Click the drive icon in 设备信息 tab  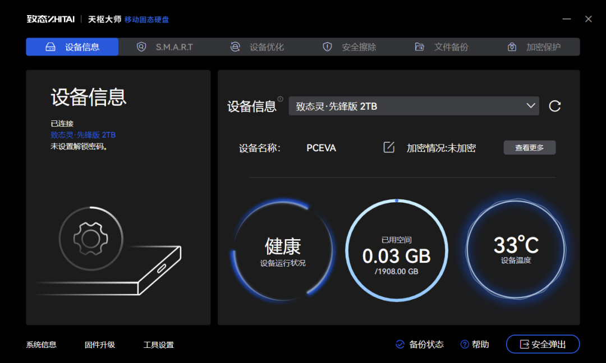pyautogui.click(x=50, y=47)
